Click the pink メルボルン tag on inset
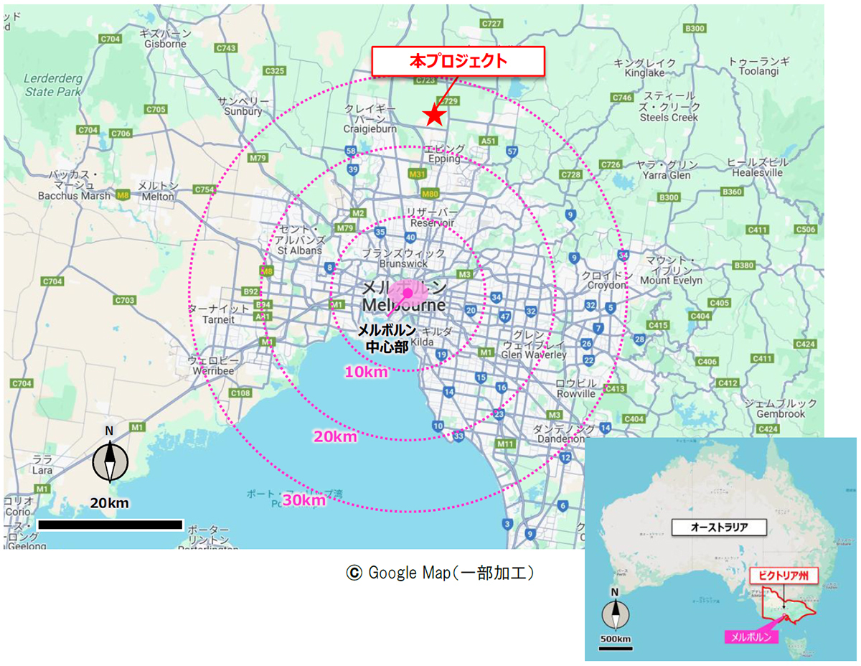 click(751, 637)
